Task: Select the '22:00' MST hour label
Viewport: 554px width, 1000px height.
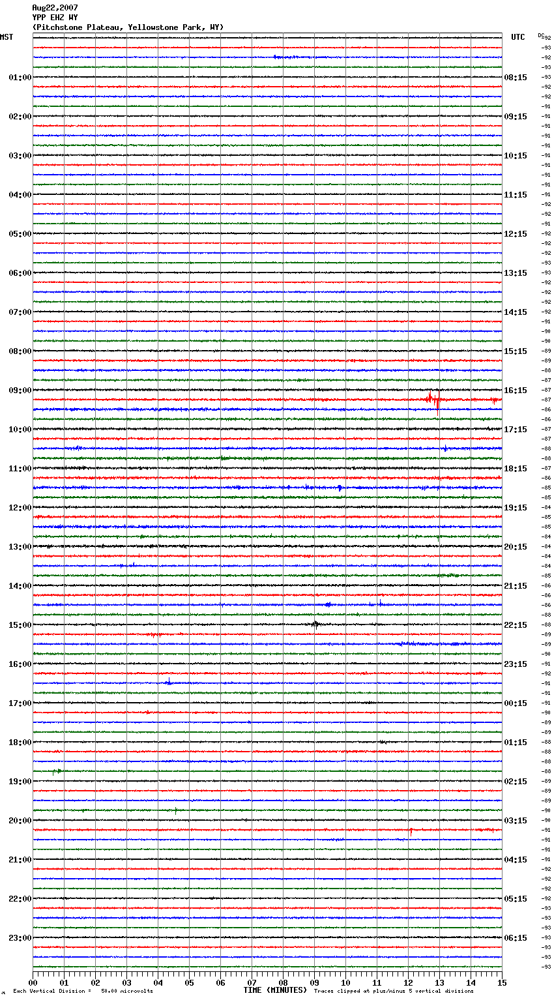Action: point(20,899)
